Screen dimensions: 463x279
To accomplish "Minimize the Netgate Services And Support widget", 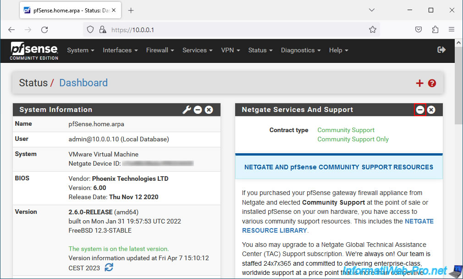I will (420, 110).
